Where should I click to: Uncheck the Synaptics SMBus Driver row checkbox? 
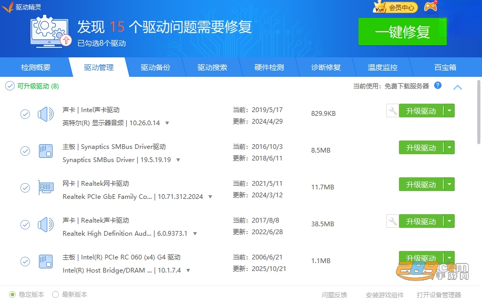(25, 151)
